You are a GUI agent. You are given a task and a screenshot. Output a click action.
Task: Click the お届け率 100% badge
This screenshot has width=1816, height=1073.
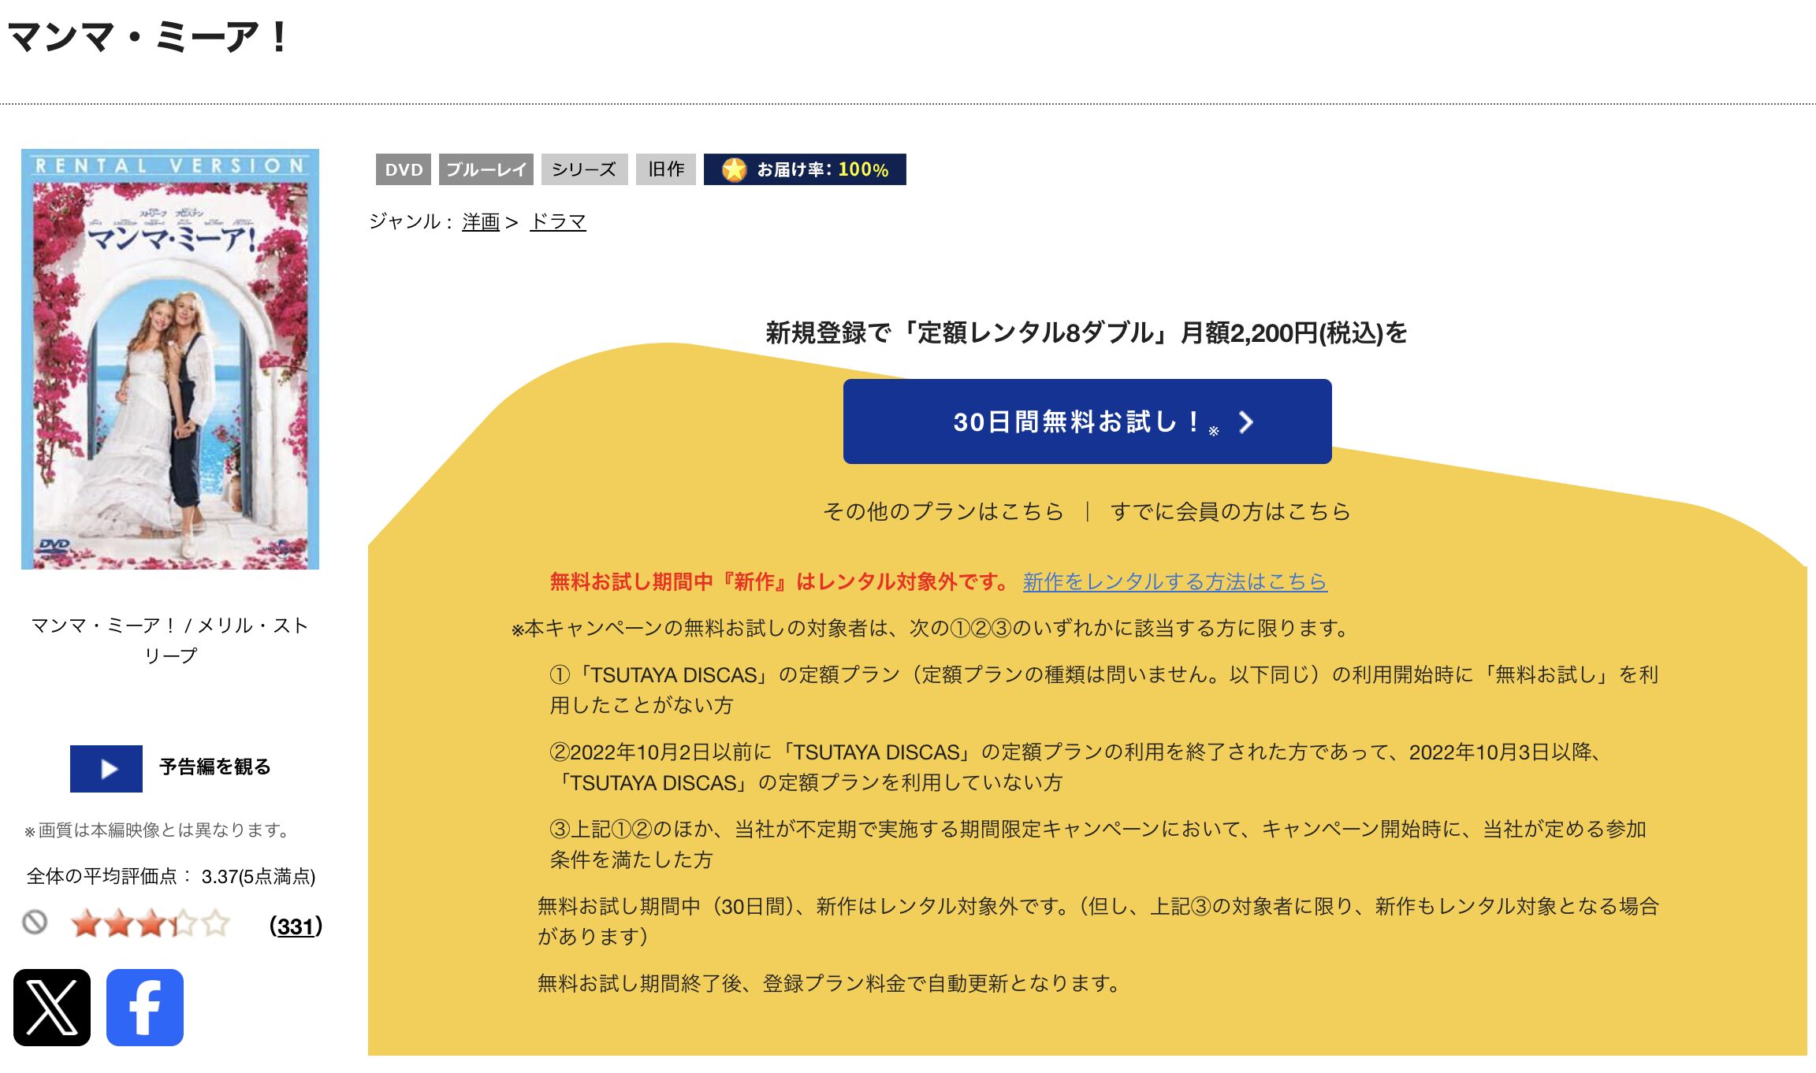point(805,169)
